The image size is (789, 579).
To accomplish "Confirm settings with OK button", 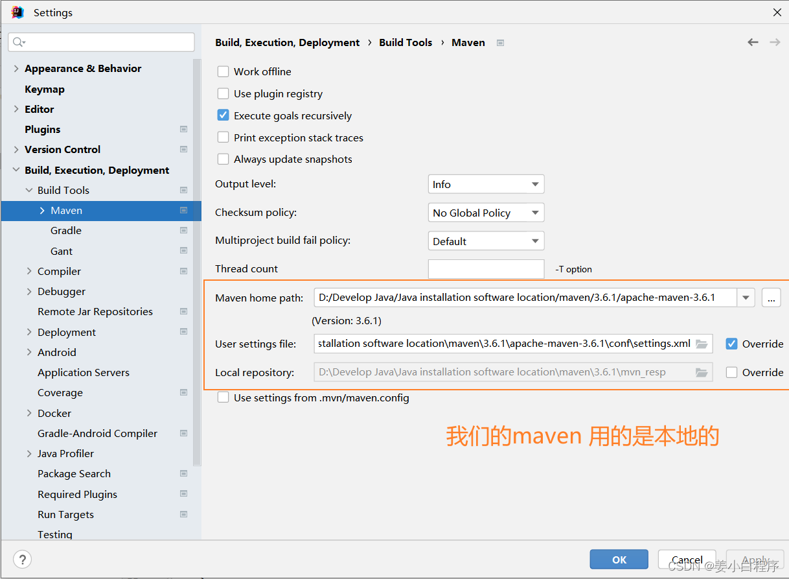I will [619, 560].
